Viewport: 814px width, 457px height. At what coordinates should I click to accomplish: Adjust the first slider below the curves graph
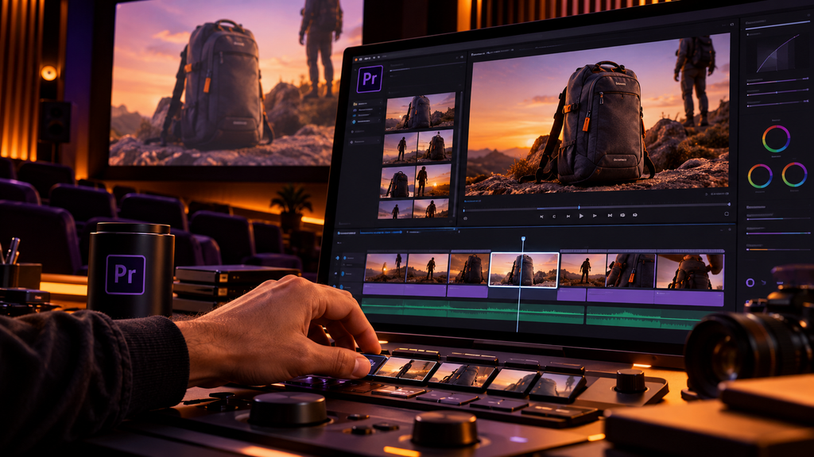click(777, 81)
